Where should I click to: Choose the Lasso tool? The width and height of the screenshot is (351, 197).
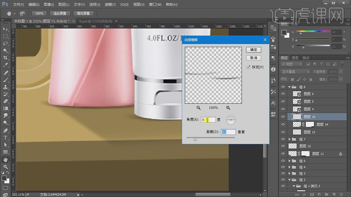[x=6, y=44]
